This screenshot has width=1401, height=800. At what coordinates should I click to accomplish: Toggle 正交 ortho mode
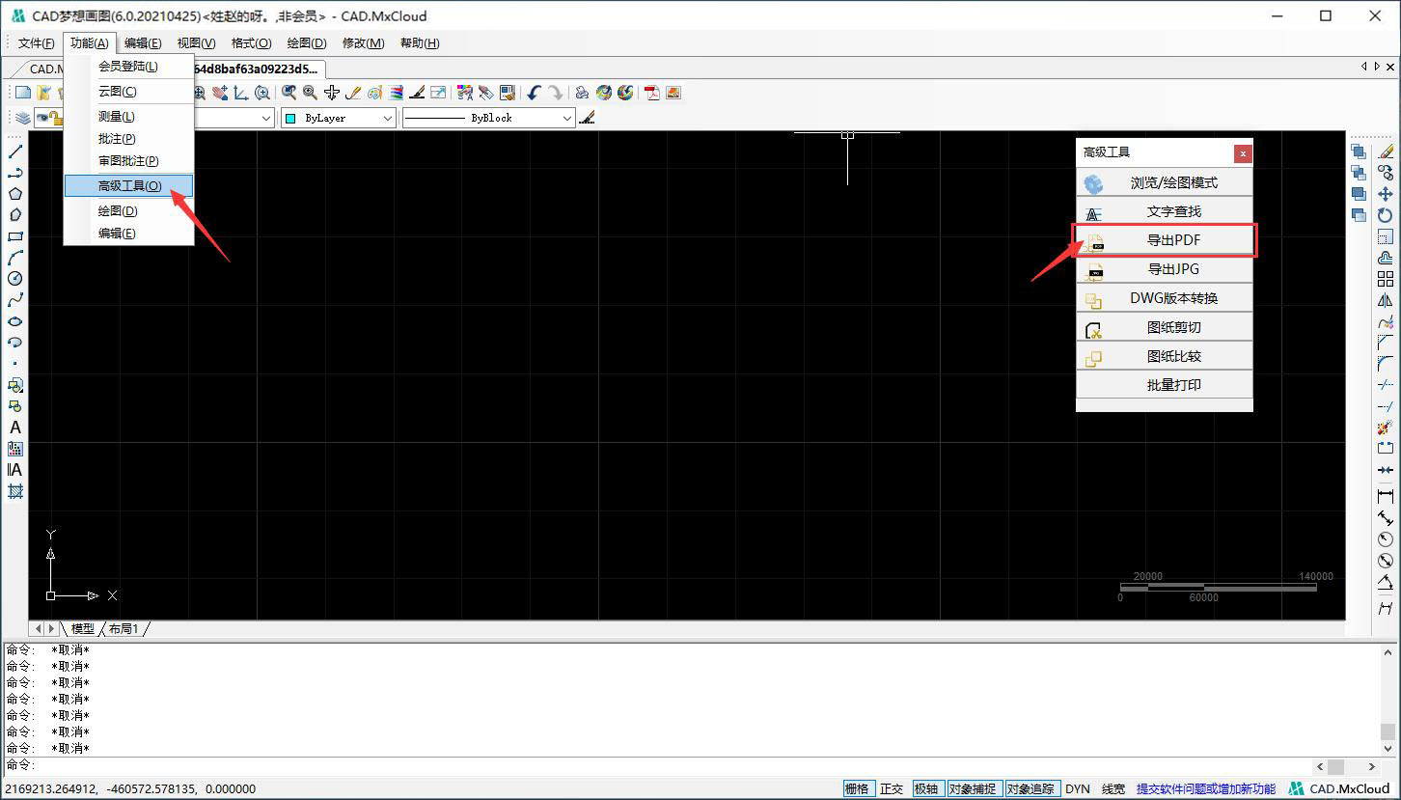[x=892, y=789]
